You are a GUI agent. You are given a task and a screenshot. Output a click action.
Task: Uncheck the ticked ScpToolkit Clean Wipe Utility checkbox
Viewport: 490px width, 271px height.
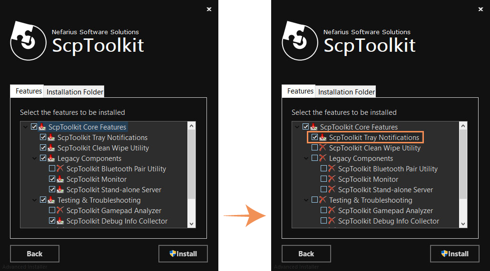(43, 148)
